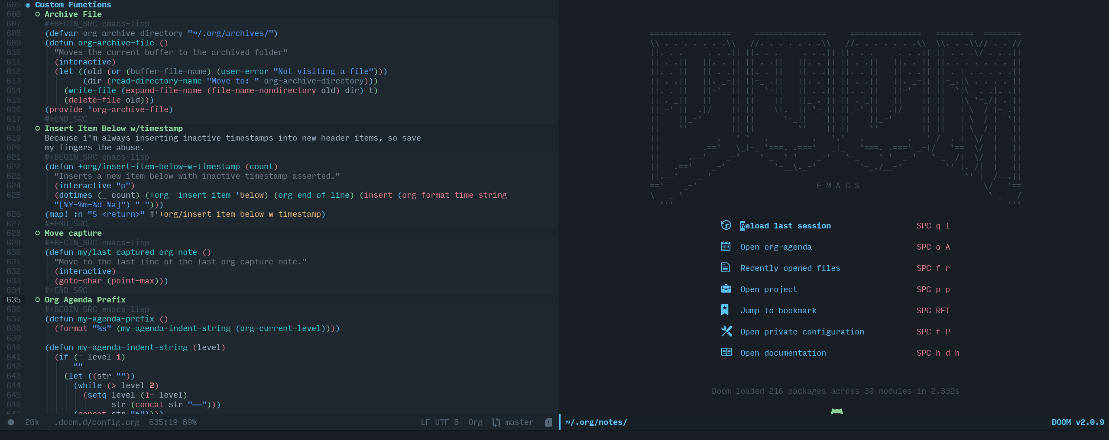
Task: Click the buffer state circle icon in modeline
Action: tap(11, 422)
